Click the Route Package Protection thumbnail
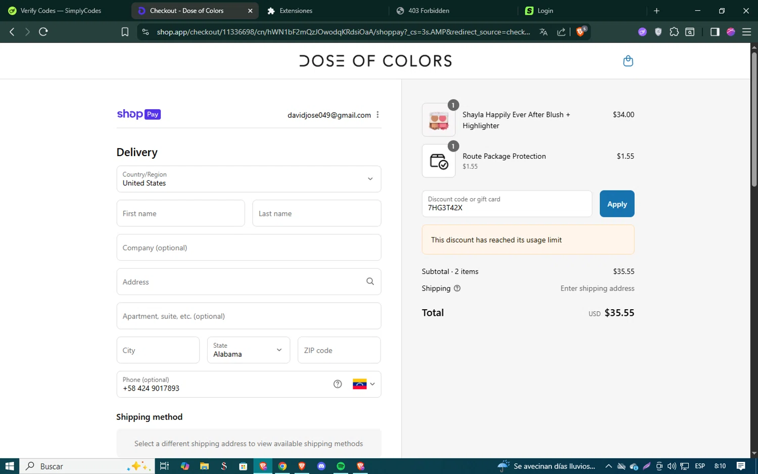 pyautogui.click(x=439, y=161)
